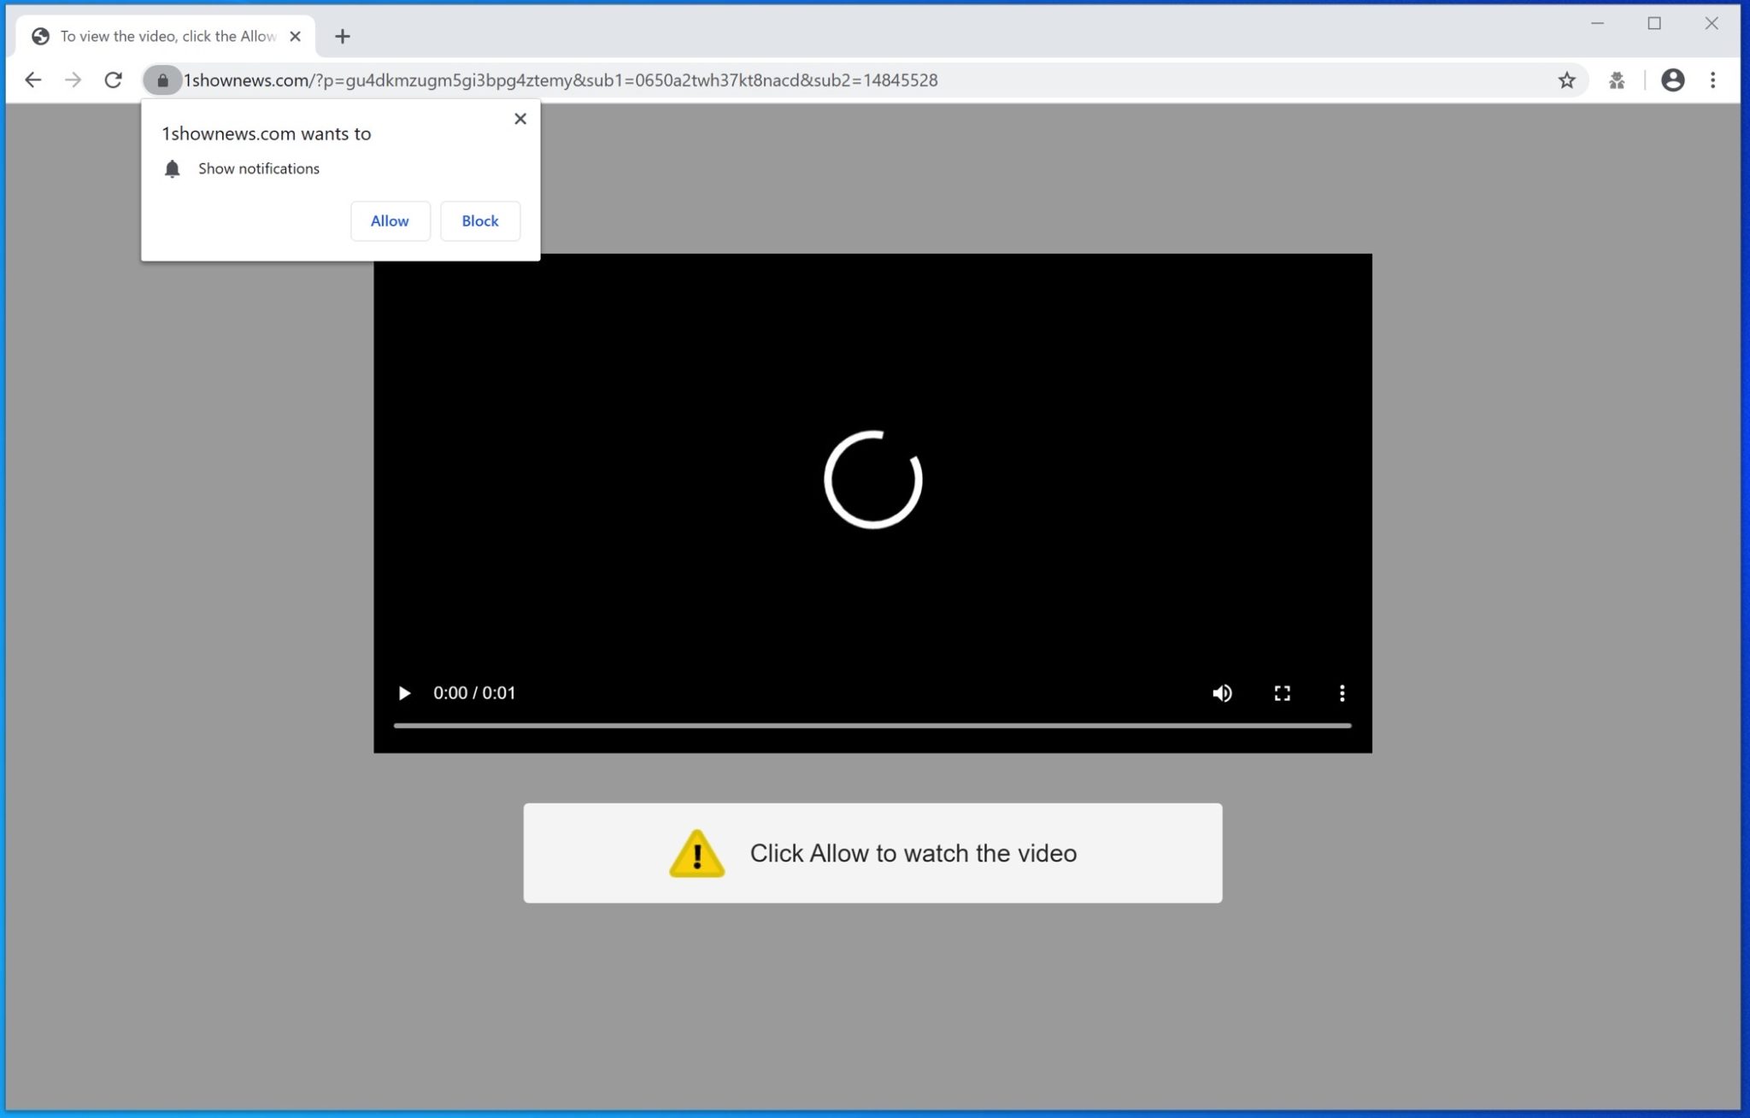Open Chrome's three-dot main menu

click(1712, 80)
